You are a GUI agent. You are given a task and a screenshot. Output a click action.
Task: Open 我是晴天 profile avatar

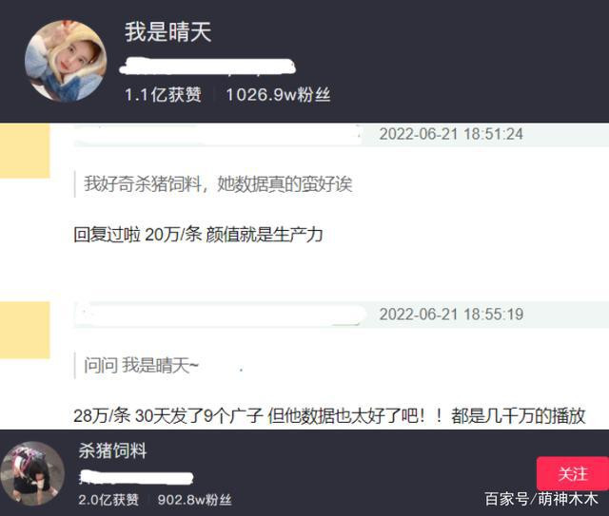pos(66,62)
